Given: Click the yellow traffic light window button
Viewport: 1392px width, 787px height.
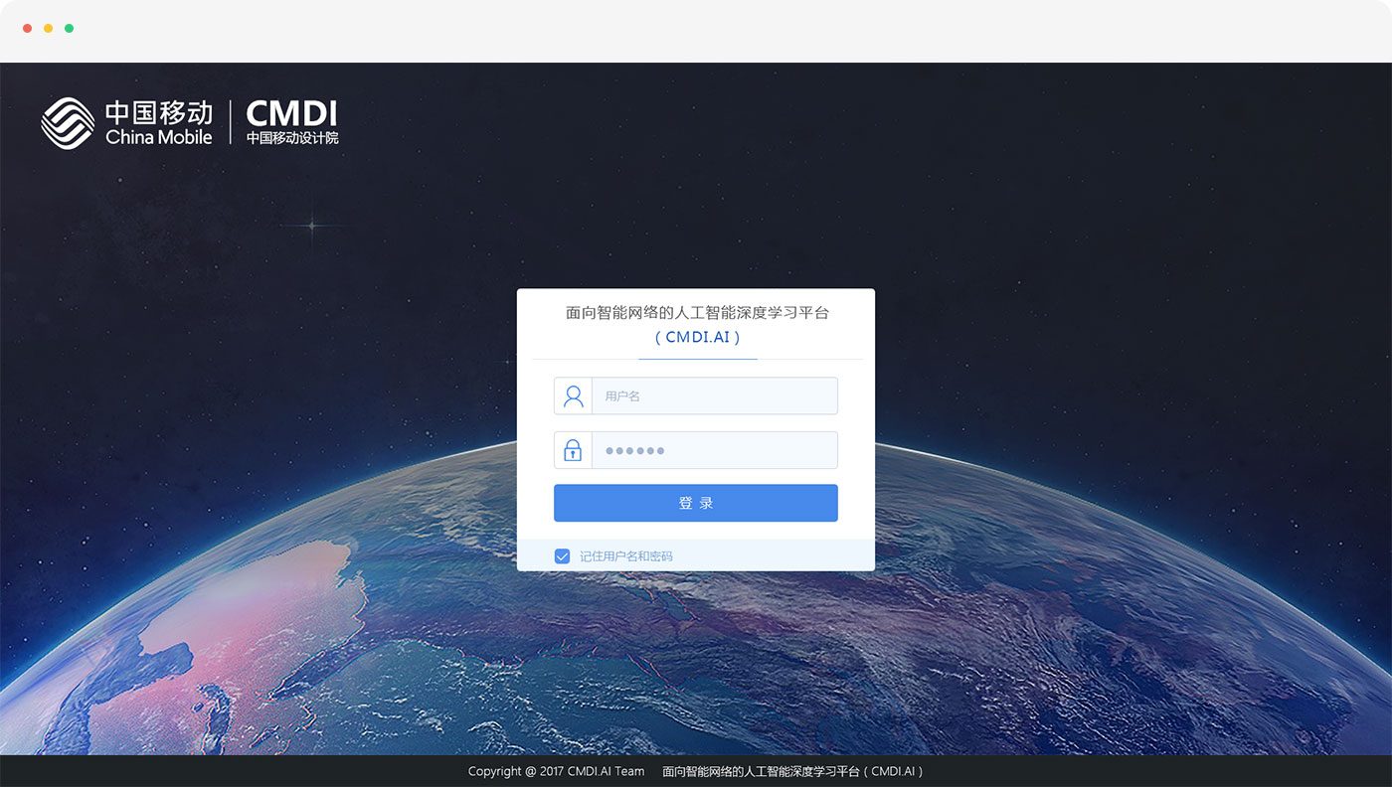Looking at the screenshot, I should (x=47, y=29).
